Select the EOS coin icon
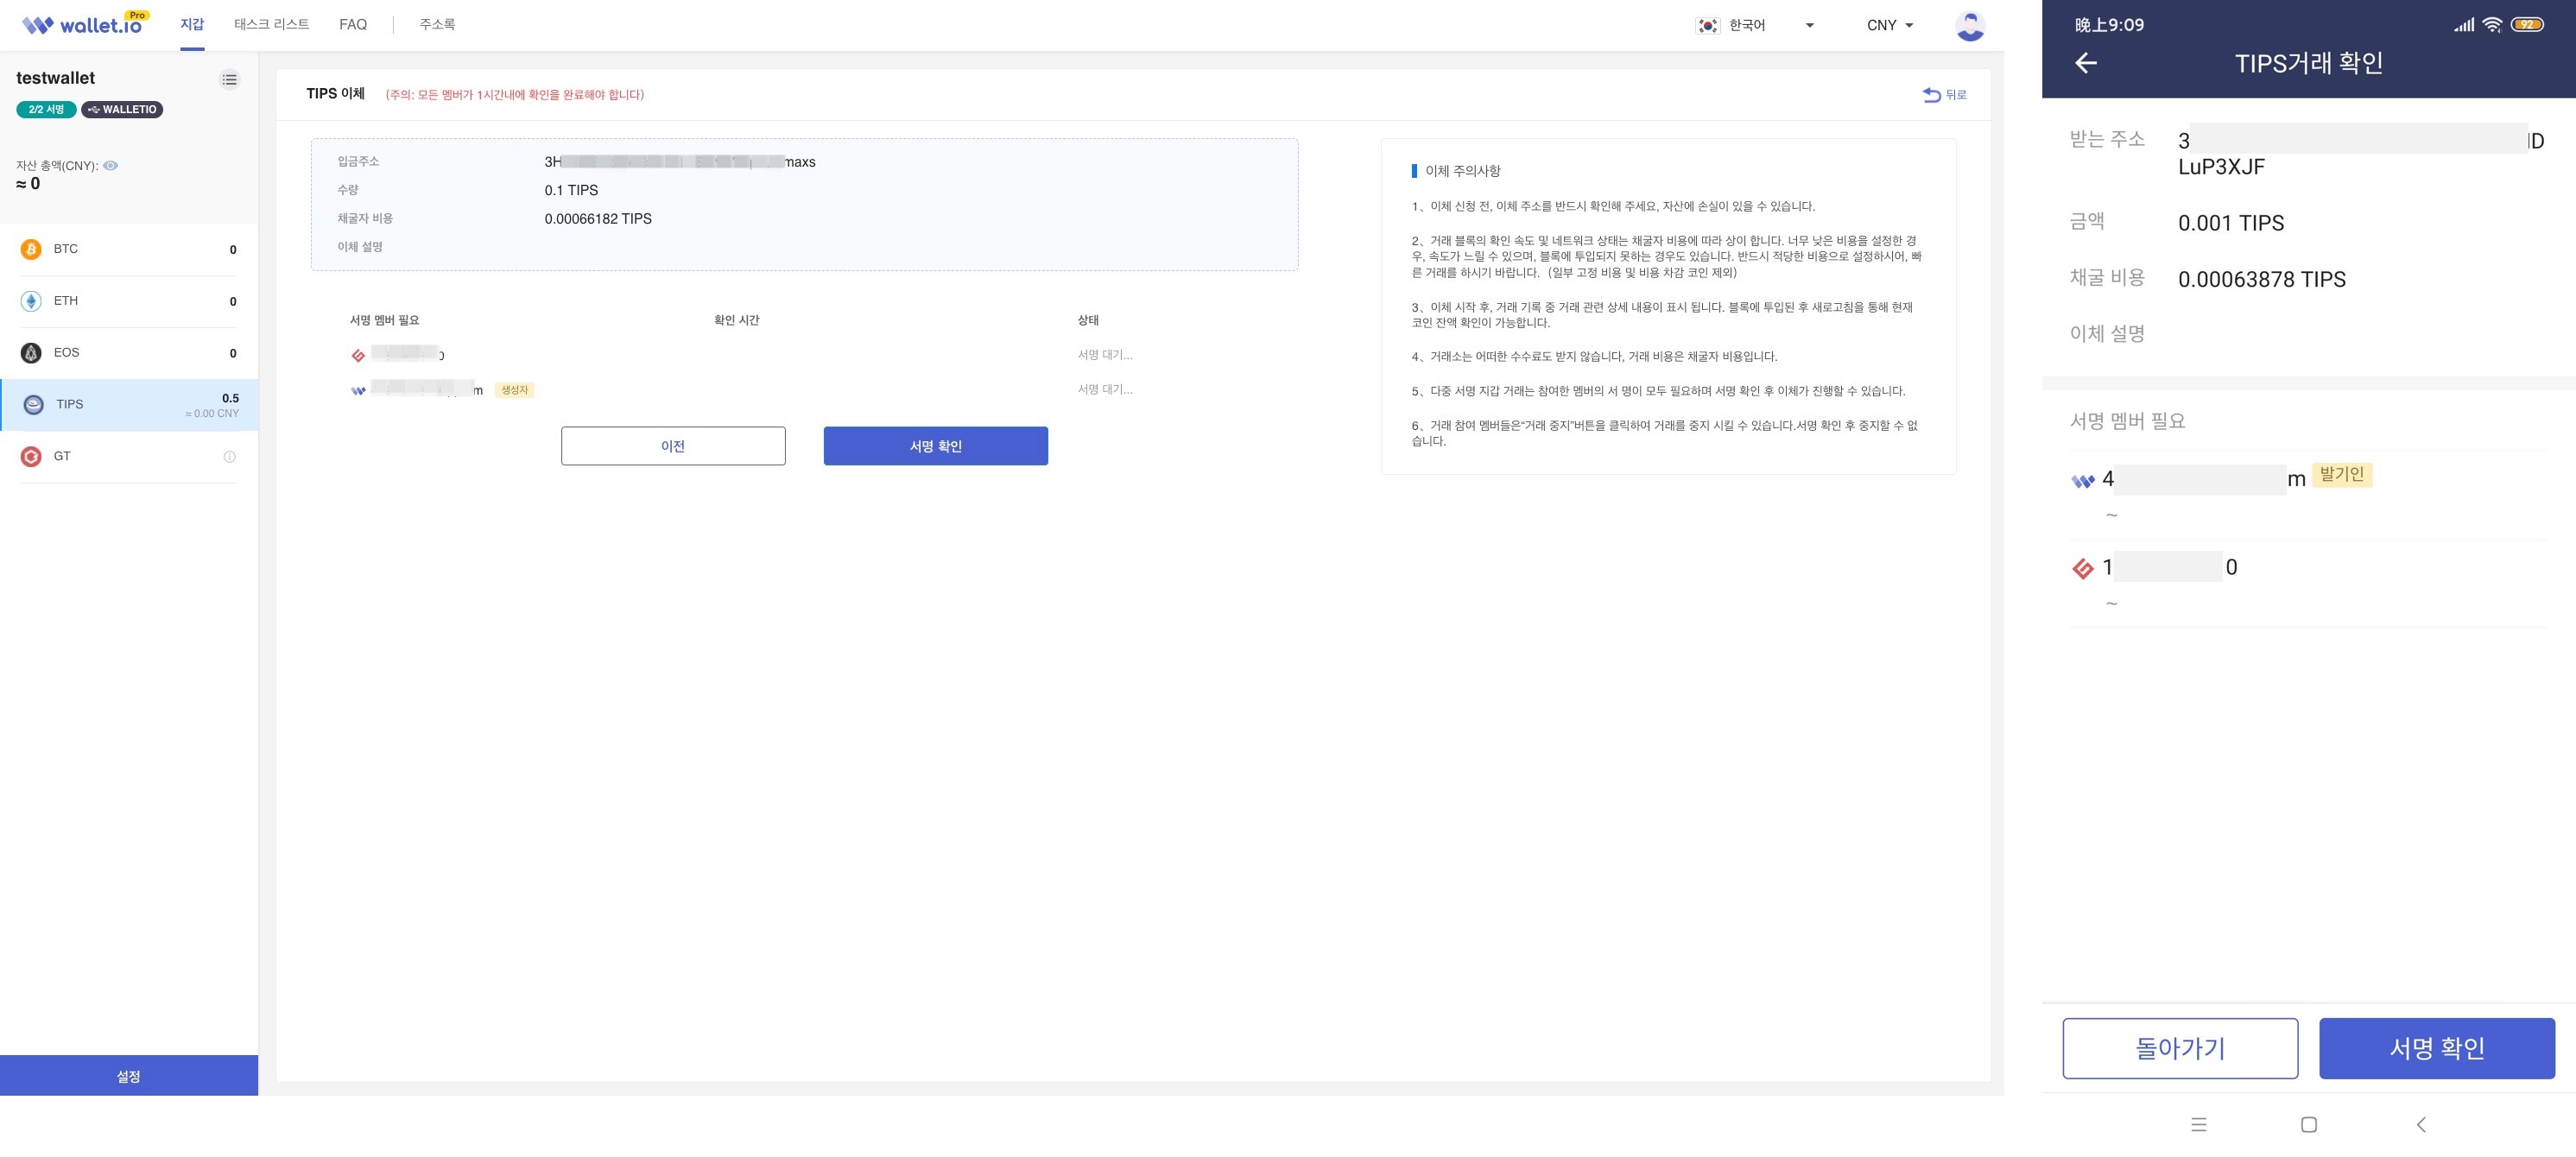Image resolution: width=2576 pixels, height=1157 pixels. click(31, 353)
